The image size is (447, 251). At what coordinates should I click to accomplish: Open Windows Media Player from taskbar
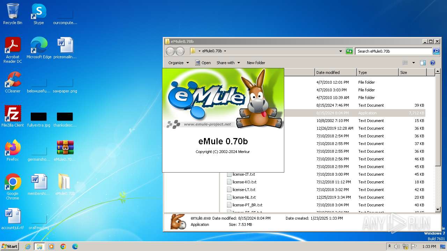pyautogui.click(x=51, y=246)
